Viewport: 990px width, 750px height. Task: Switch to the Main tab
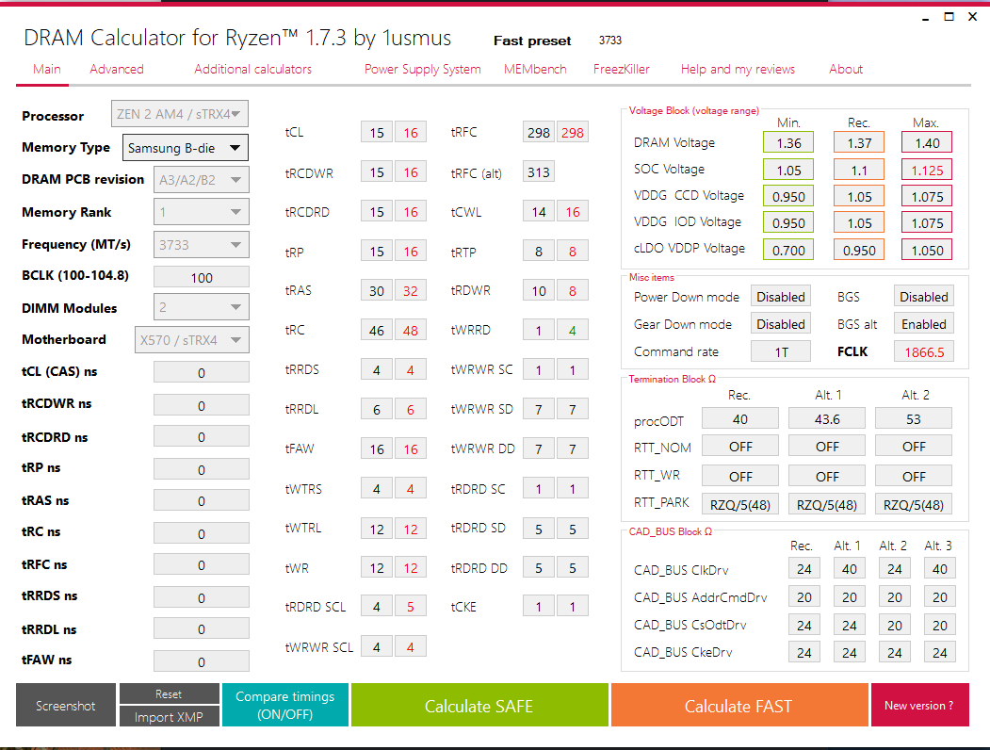[47, 70]
